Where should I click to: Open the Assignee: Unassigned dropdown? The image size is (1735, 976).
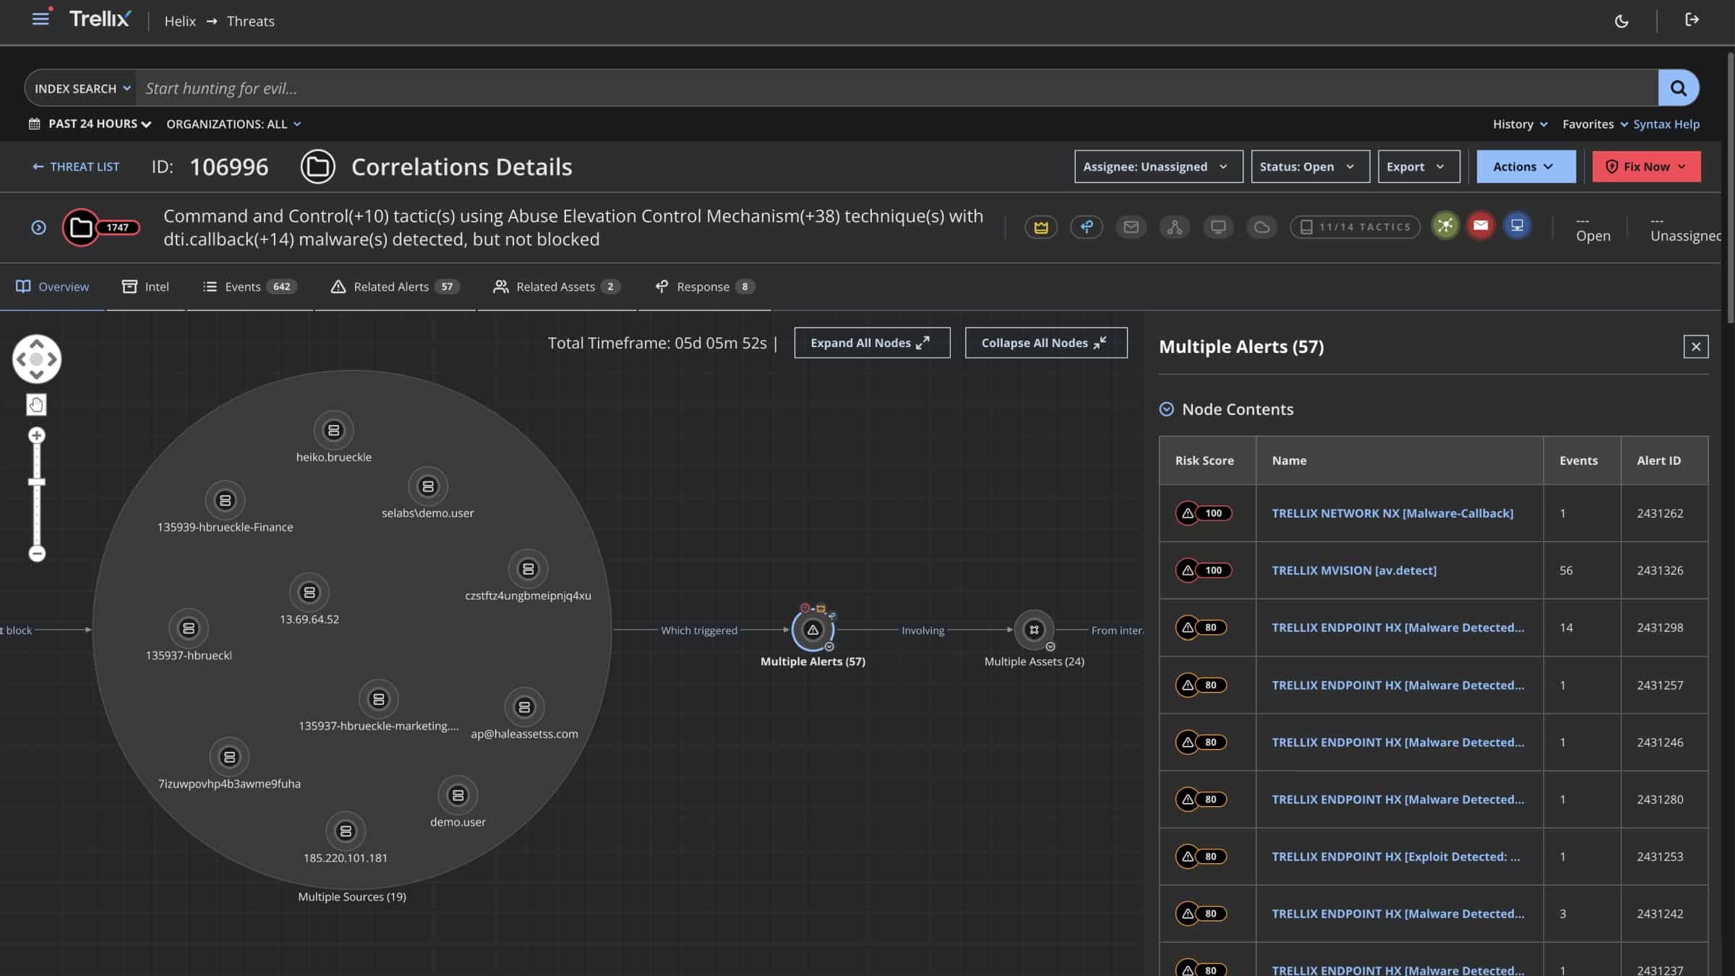(x=1158, y=166)
